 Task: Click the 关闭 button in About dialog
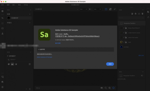110,64
